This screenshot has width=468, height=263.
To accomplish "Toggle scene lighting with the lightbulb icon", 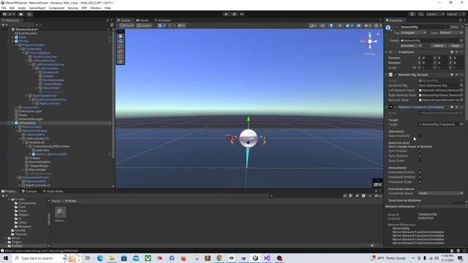I will click(x=331, y=26).
